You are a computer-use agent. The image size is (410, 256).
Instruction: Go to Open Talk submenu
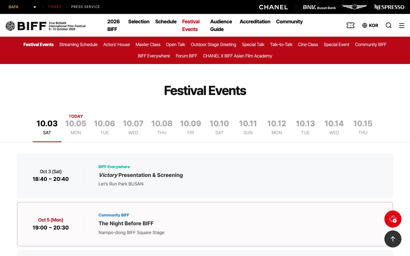175,45
